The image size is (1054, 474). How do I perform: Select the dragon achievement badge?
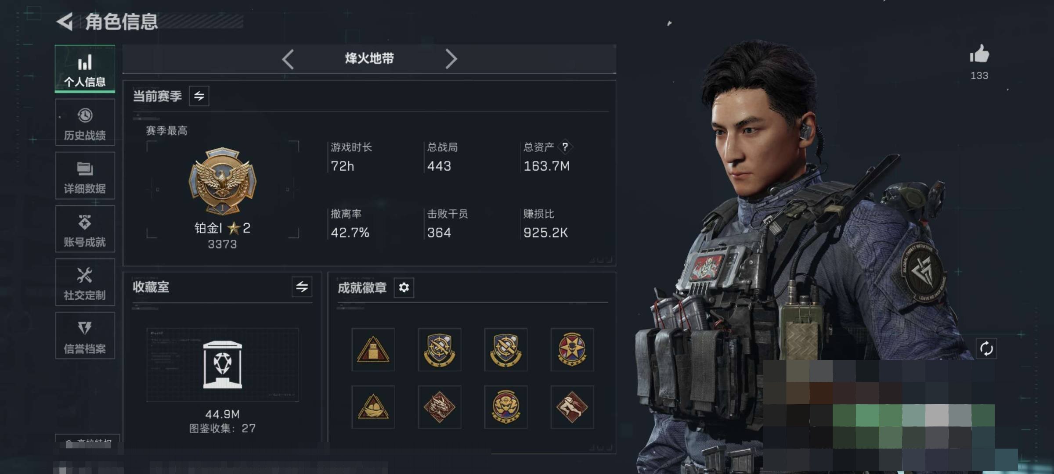pos(439,407)
